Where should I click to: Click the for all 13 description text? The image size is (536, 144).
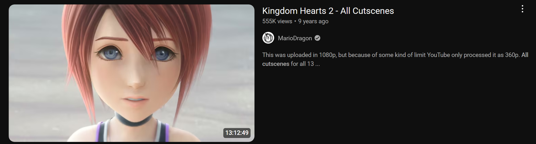(302, 64)
